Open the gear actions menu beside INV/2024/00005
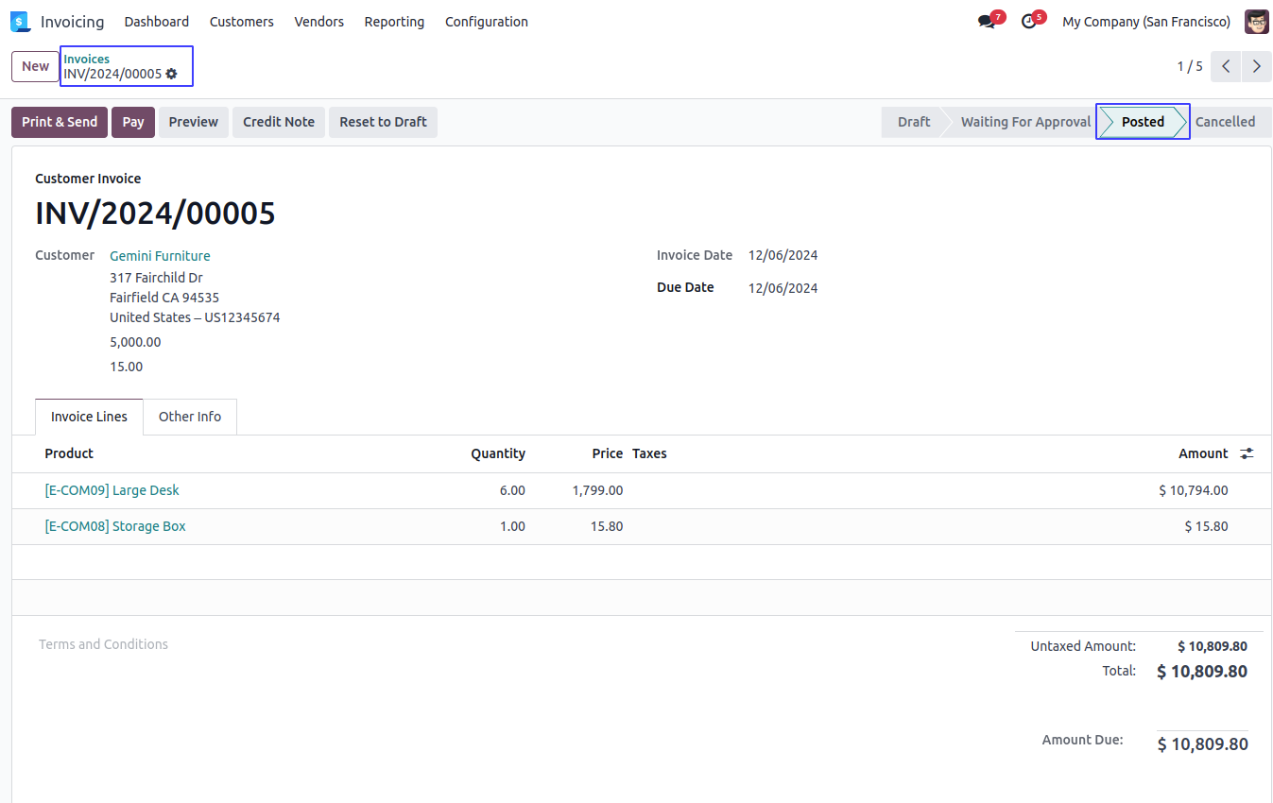1273x803 pixels. [171, 74]
